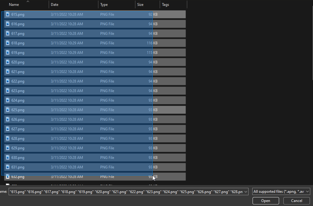
Task: Click the PNG File type of 630.png
Action: pyautogui.click(x=107, y=158)
